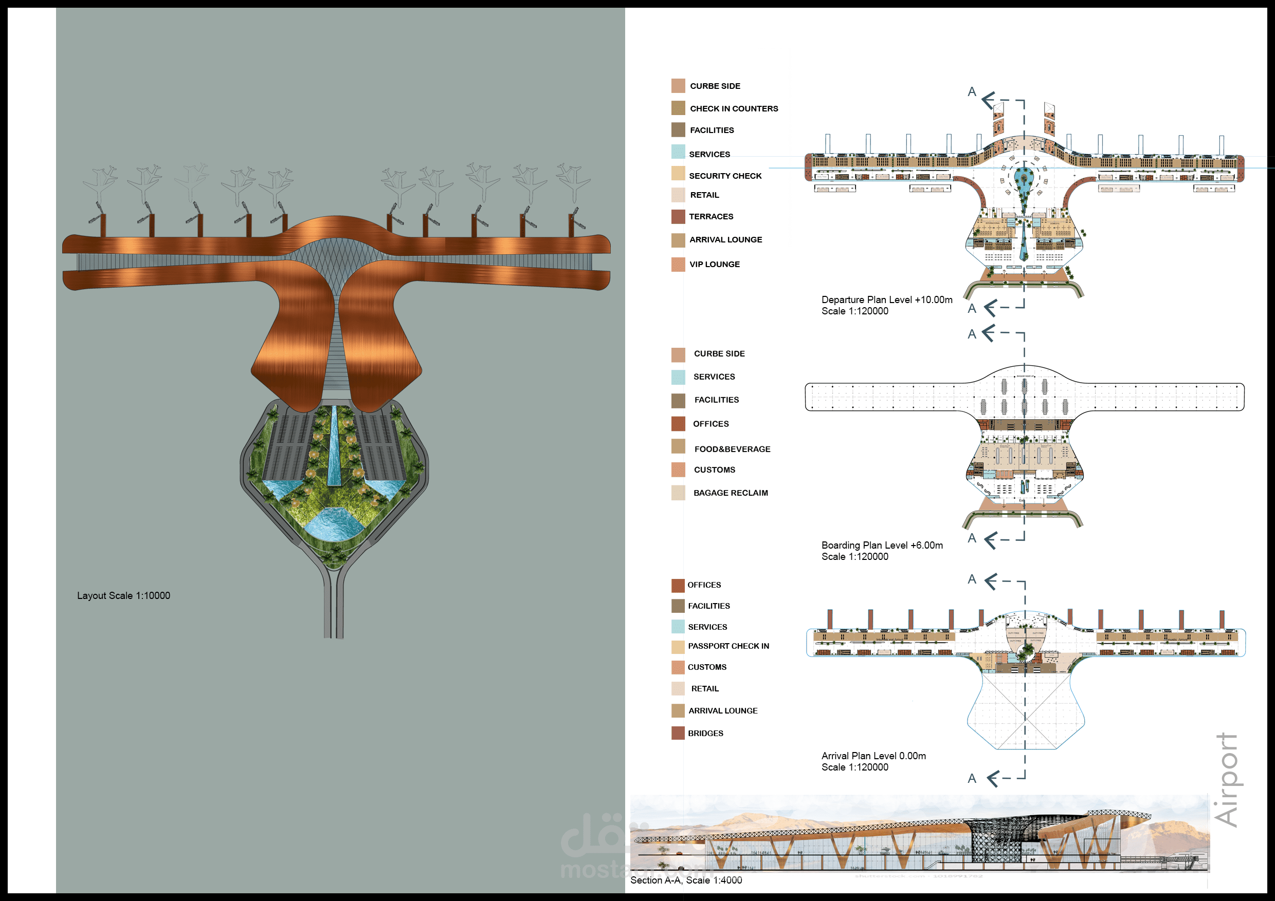The image size is (1275, 901).
Task: Click the blue pond in the garden layout
Action: (x=333, y=524)
